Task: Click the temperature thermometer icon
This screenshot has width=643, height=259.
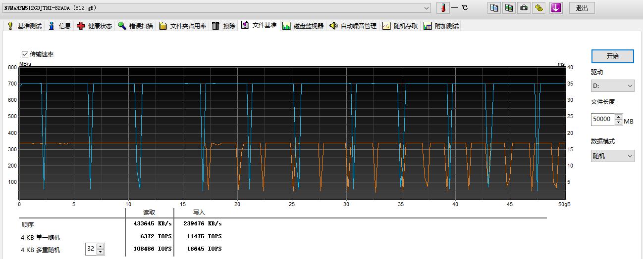Action: [x=443, y=7]
